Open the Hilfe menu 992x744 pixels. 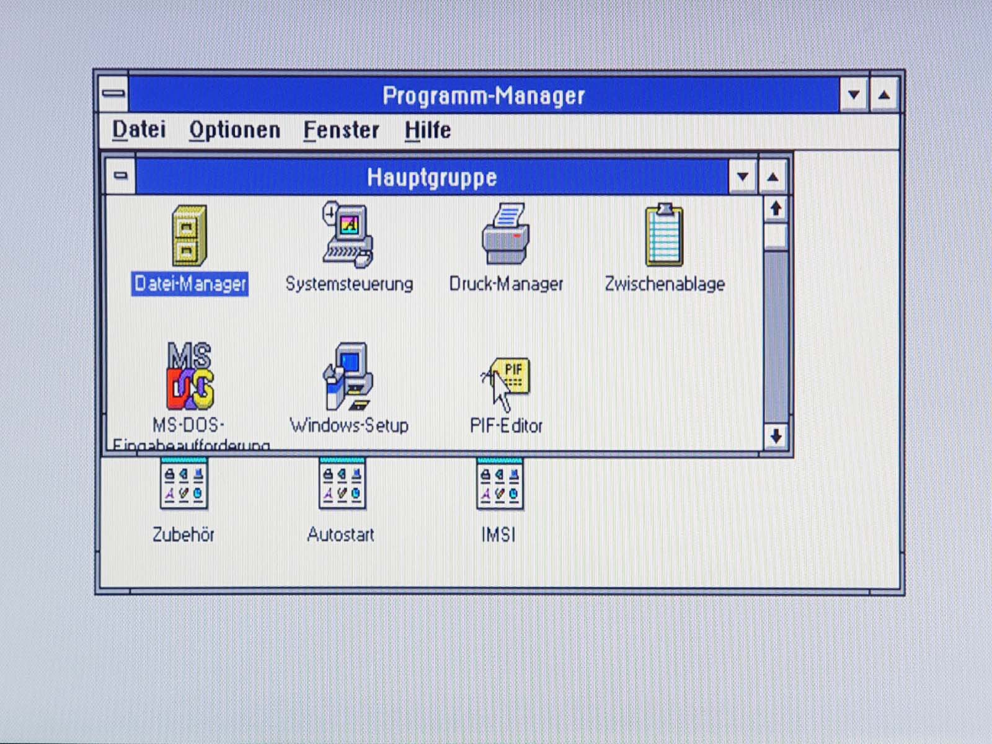[427, 130]
